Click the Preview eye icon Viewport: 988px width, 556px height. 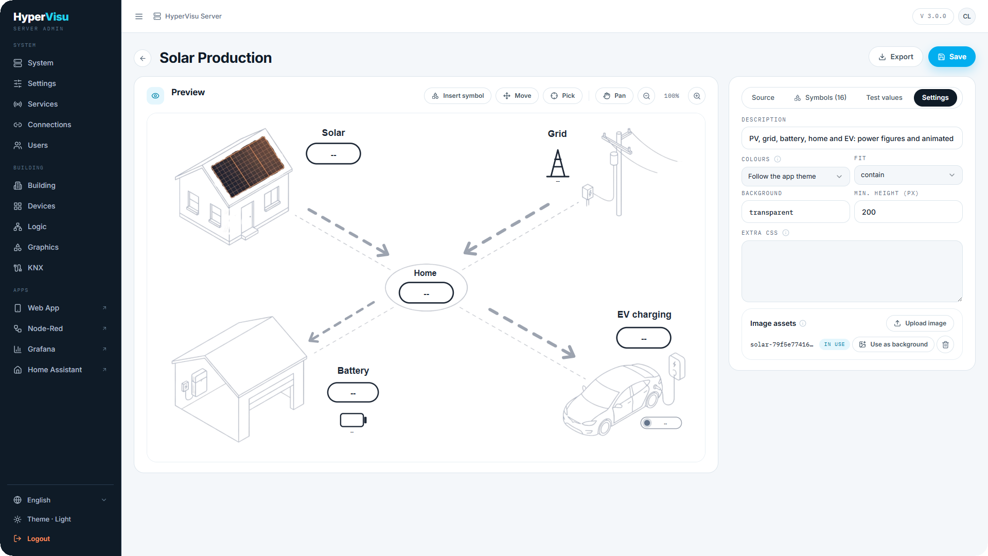point(155,96)
